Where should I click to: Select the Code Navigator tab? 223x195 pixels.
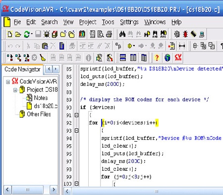point(22,69)
